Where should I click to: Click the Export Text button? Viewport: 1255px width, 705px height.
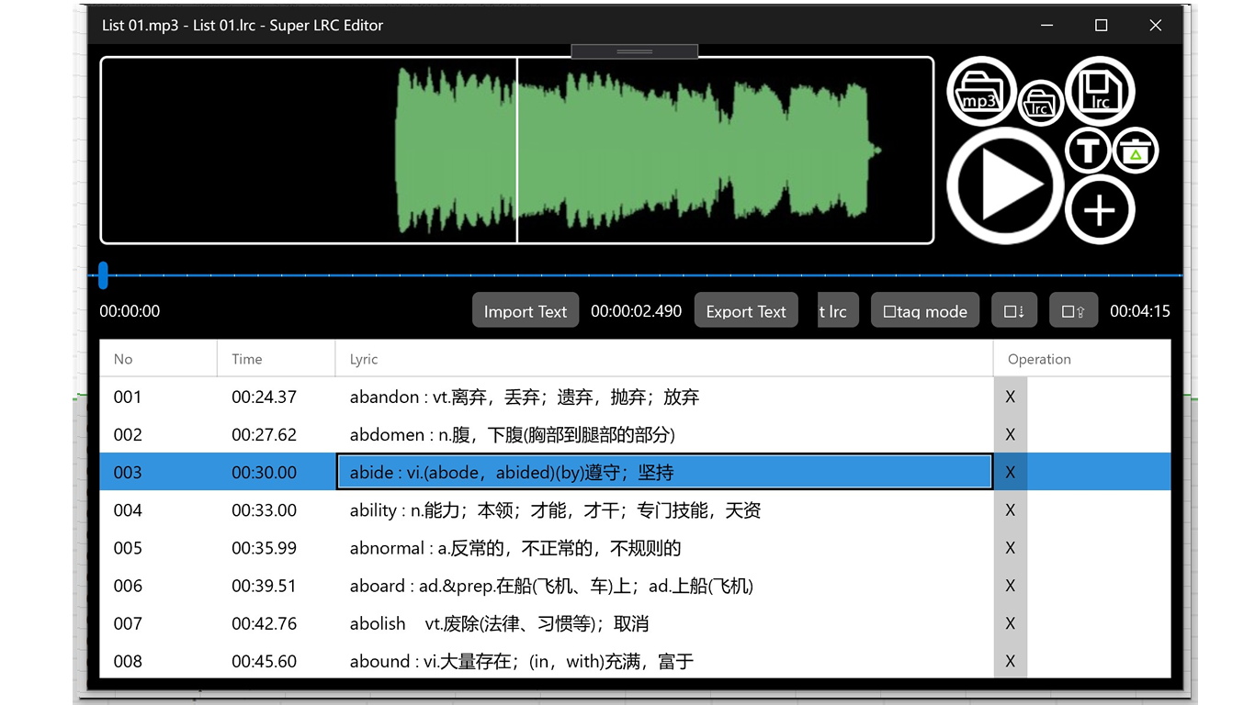coord(746,310)
